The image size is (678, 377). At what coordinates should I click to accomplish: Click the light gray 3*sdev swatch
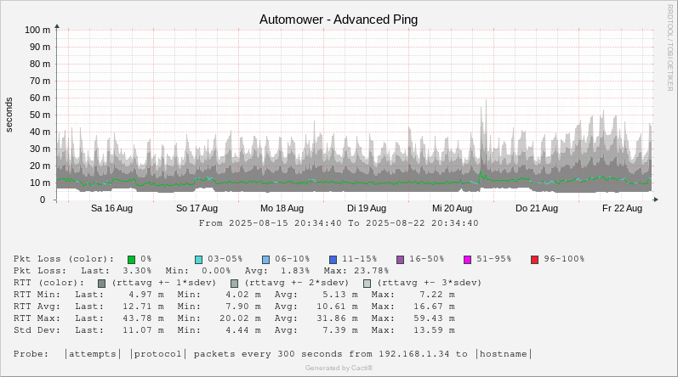coord(367,284)
